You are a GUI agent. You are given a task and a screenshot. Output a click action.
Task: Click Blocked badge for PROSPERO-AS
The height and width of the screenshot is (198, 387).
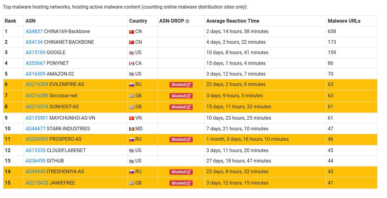[x=181, y=139]
